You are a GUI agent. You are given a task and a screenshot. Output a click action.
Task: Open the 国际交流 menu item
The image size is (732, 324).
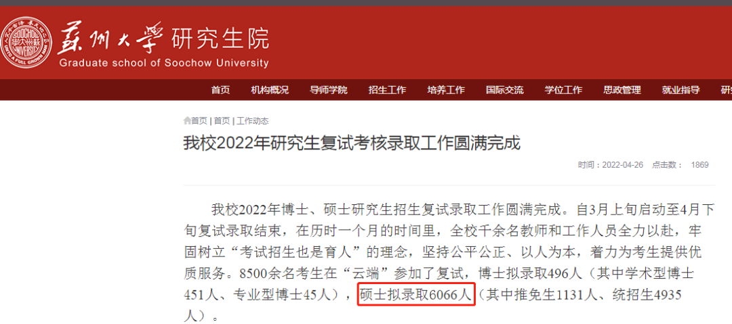[x=505, y=90]
